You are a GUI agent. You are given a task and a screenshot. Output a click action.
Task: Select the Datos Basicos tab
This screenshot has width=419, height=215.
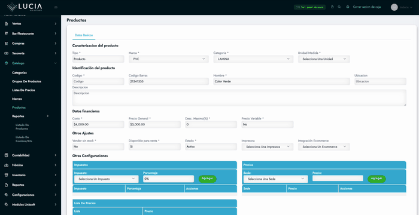84,35
